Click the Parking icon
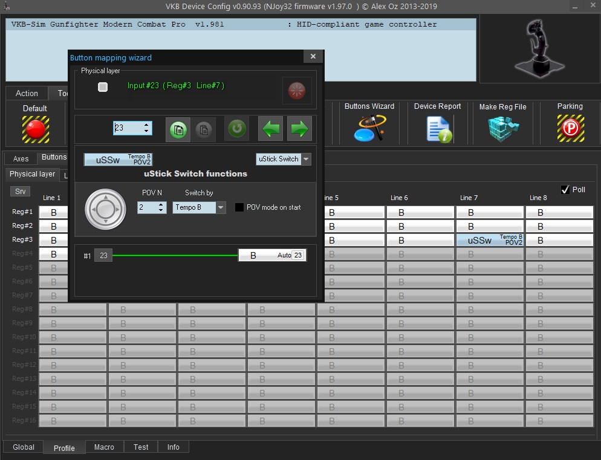This screenshot has width=601, height=460. [x=570, y=128]
